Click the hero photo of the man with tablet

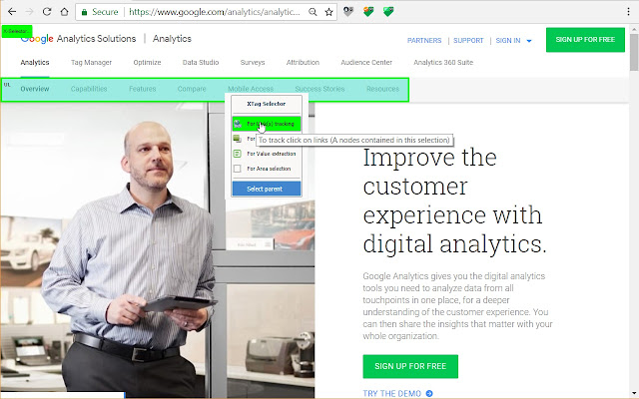[x=158, y=249]
